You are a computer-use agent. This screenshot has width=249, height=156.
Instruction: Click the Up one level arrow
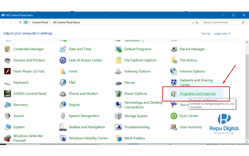(20, 22)
